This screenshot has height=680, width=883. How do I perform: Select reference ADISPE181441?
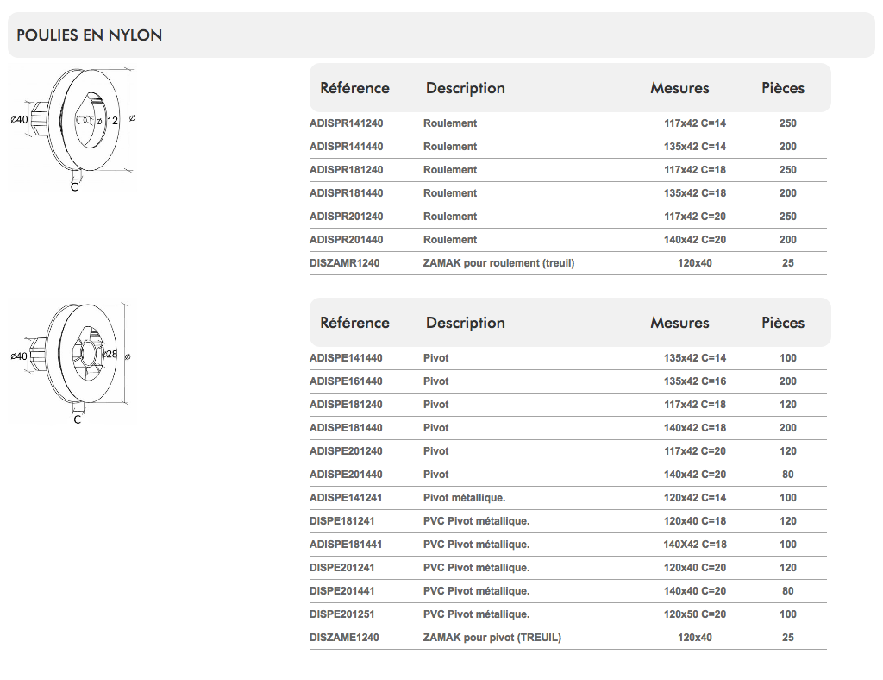click(x=345, y=545)
